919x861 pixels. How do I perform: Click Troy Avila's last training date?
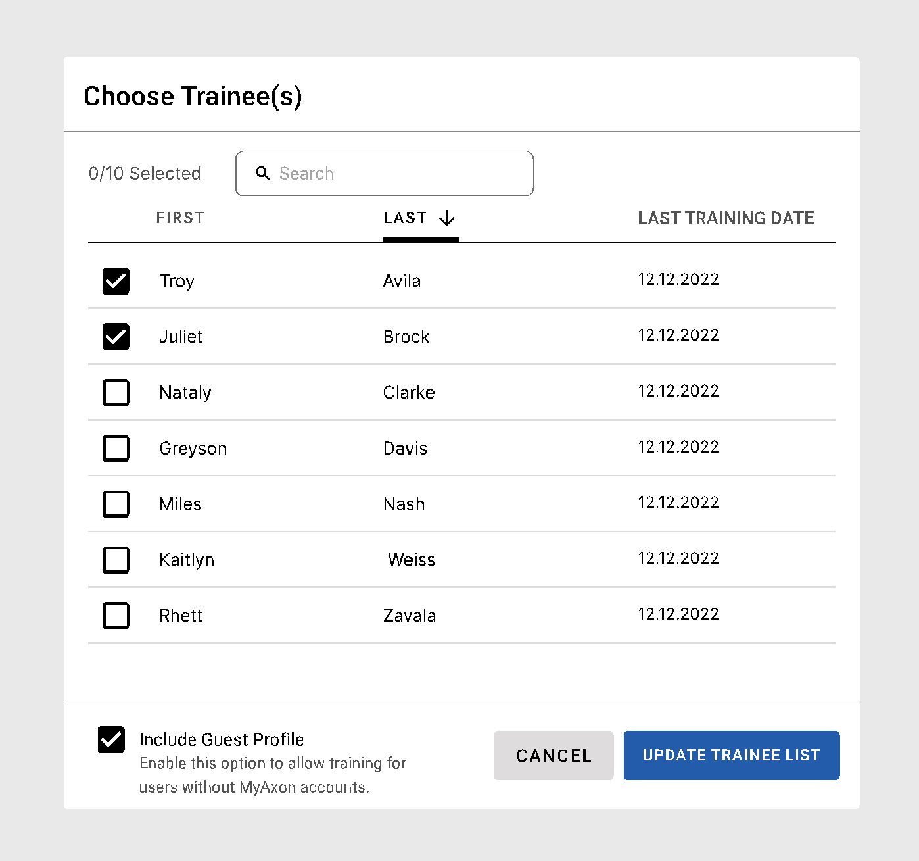coord(678,279)
